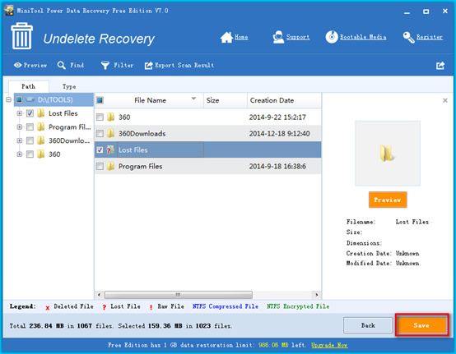Click the orange Save button
Screen dimensions: 456x354
tap(421, 325)
